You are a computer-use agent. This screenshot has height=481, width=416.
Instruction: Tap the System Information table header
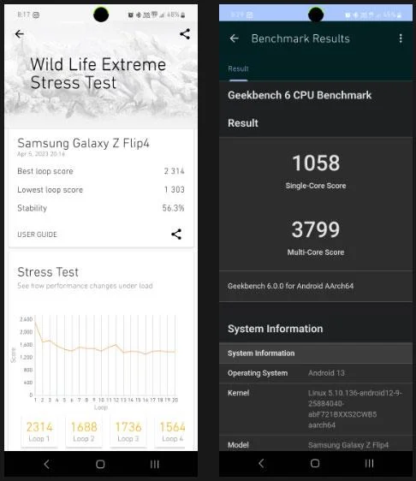coord(316,353)
